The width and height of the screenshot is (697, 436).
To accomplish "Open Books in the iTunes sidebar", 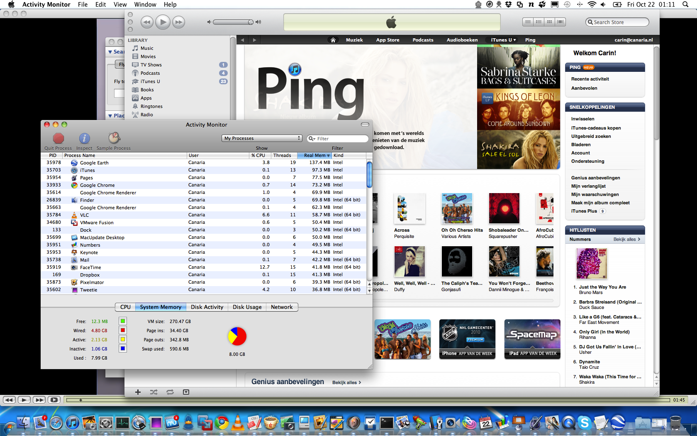I will pos(147,90).
